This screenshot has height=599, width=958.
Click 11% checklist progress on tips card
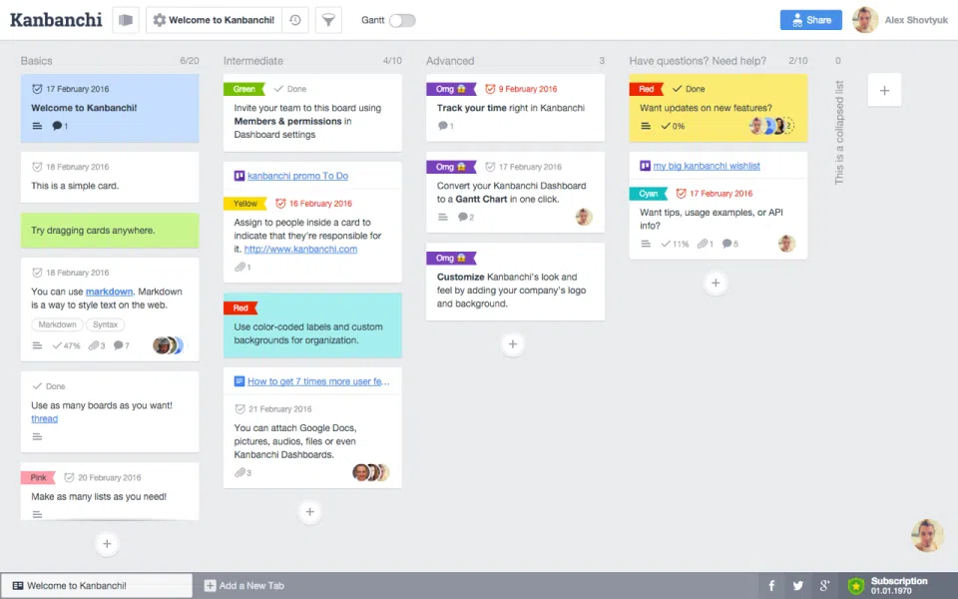(675, 244)
